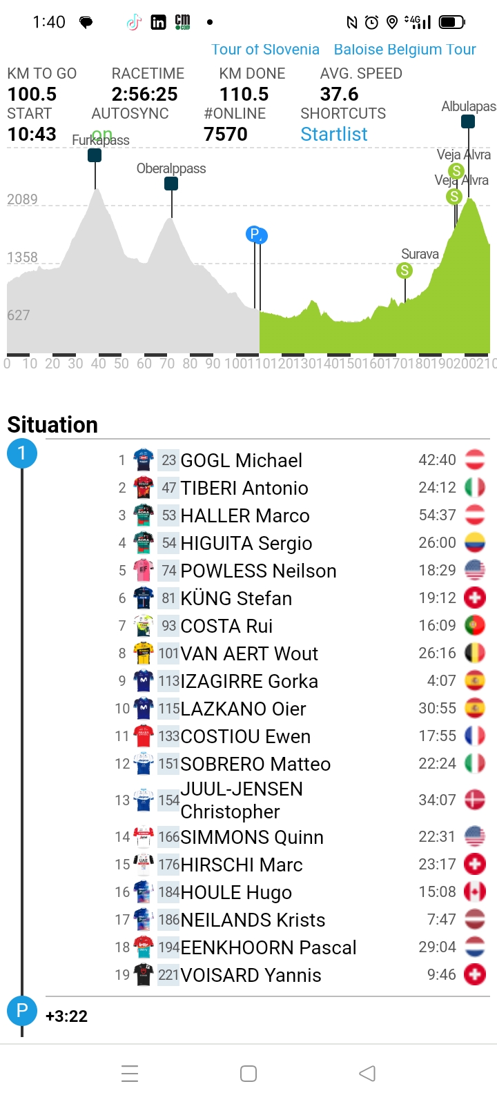This screenshot has width=497, height=1104.
Task: Select group 1 circle in Situation
Action: 22,453
